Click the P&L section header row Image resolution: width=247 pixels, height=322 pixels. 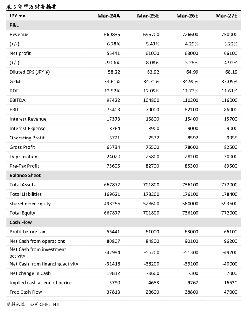click(x=123, y=25)
